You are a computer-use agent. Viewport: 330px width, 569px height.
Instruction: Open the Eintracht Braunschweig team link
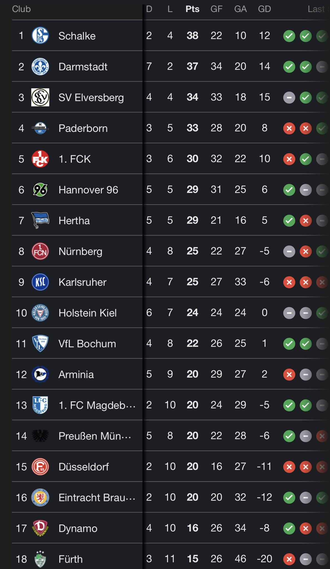96,498
